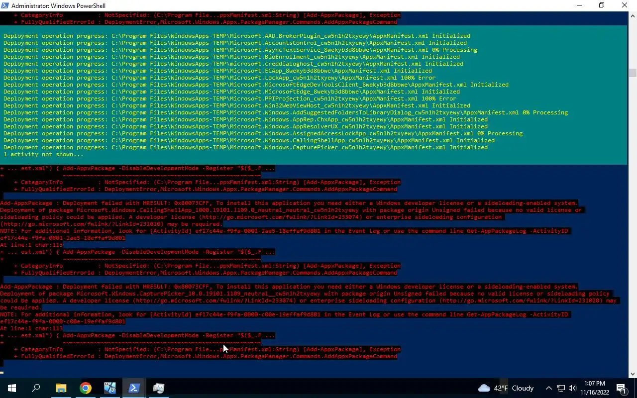Launch File Explorer from the taskbar

pos(61,388)
